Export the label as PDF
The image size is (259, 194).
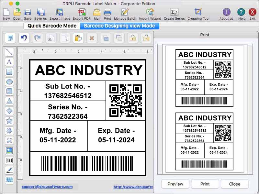[x=82, y=14]
